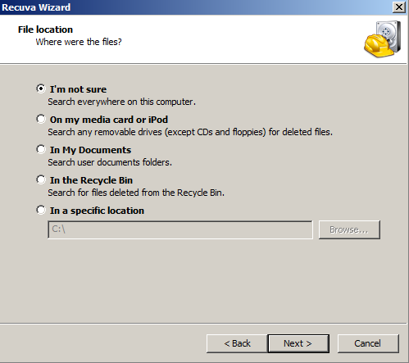Cancel the Recuva Wizard
Screen dimensions: 409x363
(x=368, y=343)
